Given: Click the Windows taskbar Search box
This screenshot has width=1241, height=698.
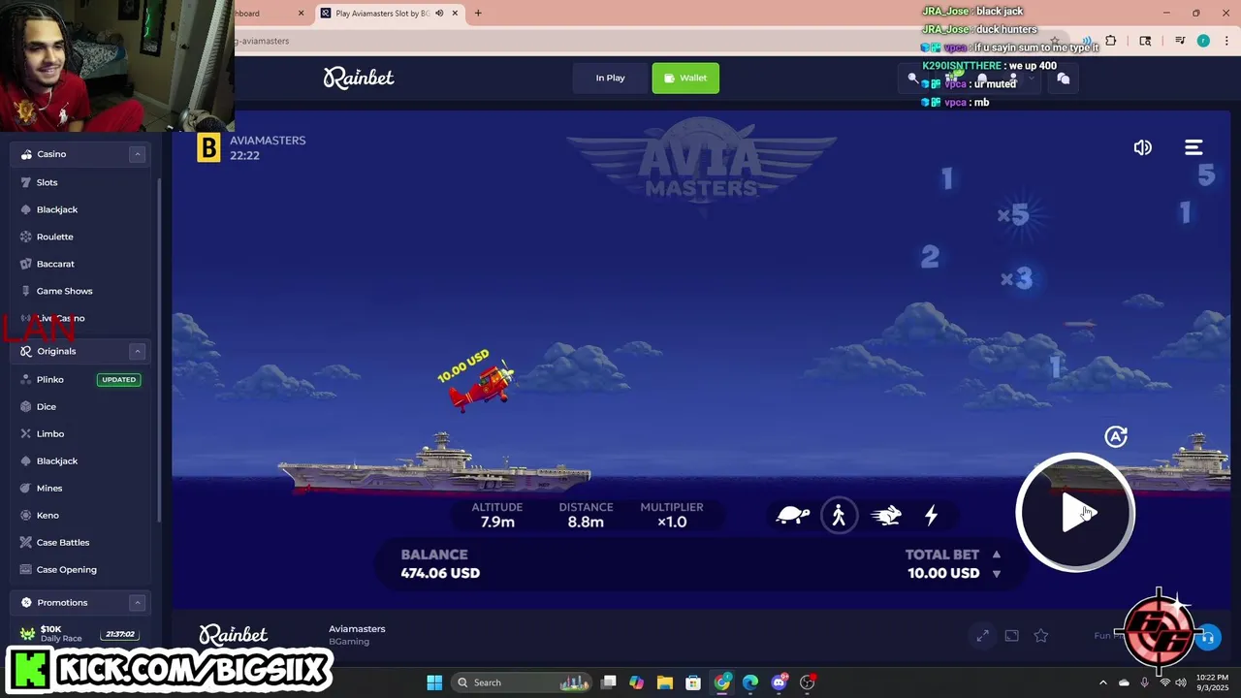Looking at the screenshot, I should point(522,682).
